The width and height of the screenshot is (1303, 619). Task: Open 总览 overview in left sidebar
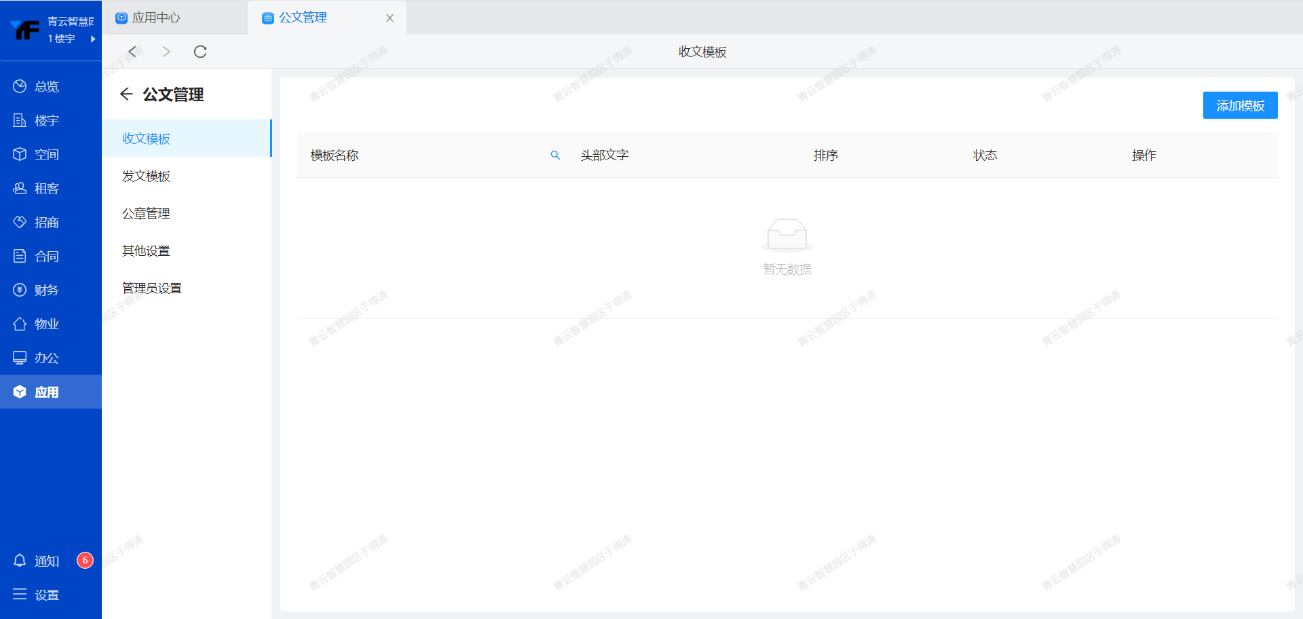46,86
